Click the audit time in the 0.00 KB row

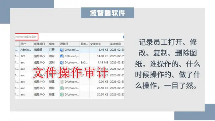pyautogui.click(x=117, y=82)
